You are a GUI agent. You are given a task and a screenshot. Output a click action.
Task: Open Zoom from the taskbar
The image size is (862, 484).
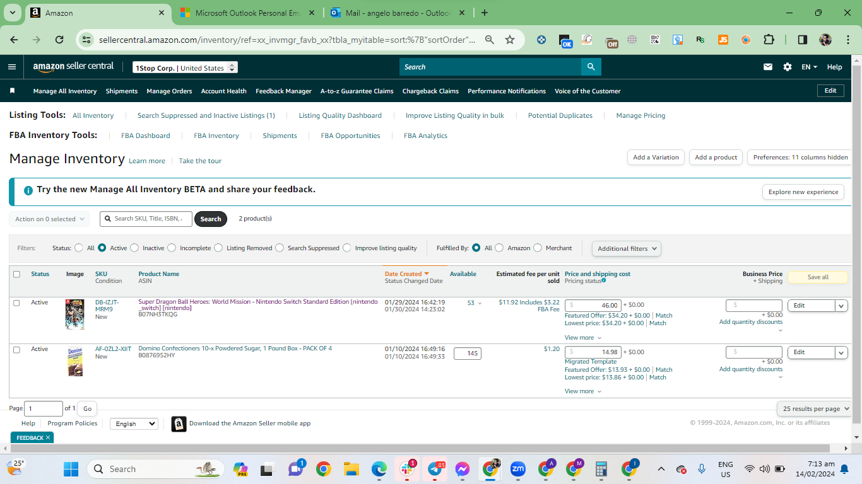pyautogui.click(x=518, y=469)
